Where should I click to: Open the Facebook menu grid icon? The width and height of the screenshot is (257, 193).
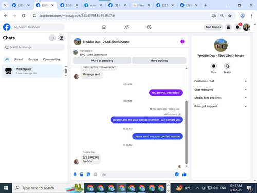coord(228,27)
